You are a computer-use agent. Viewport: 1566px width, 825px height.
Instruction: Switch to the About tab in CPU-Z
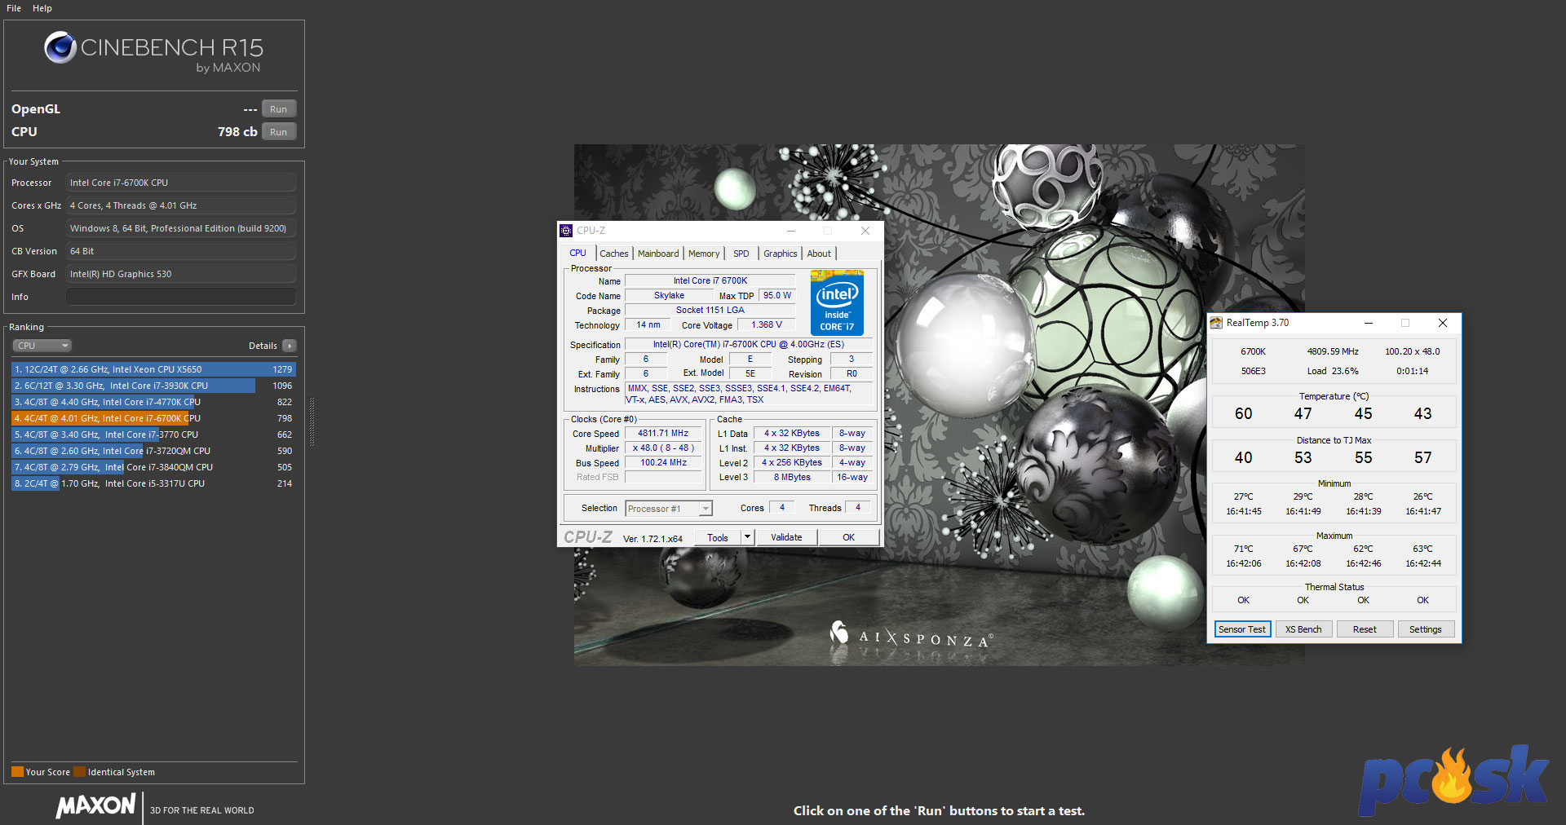[820, 254]
